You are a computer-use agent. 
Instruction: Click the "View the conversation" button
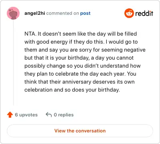point(80,131)
